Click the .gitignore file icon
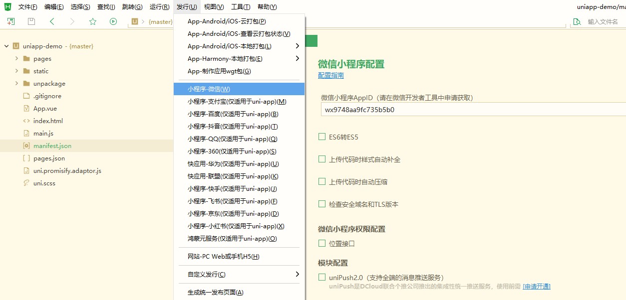626x300 pixels. click(26, 96)
